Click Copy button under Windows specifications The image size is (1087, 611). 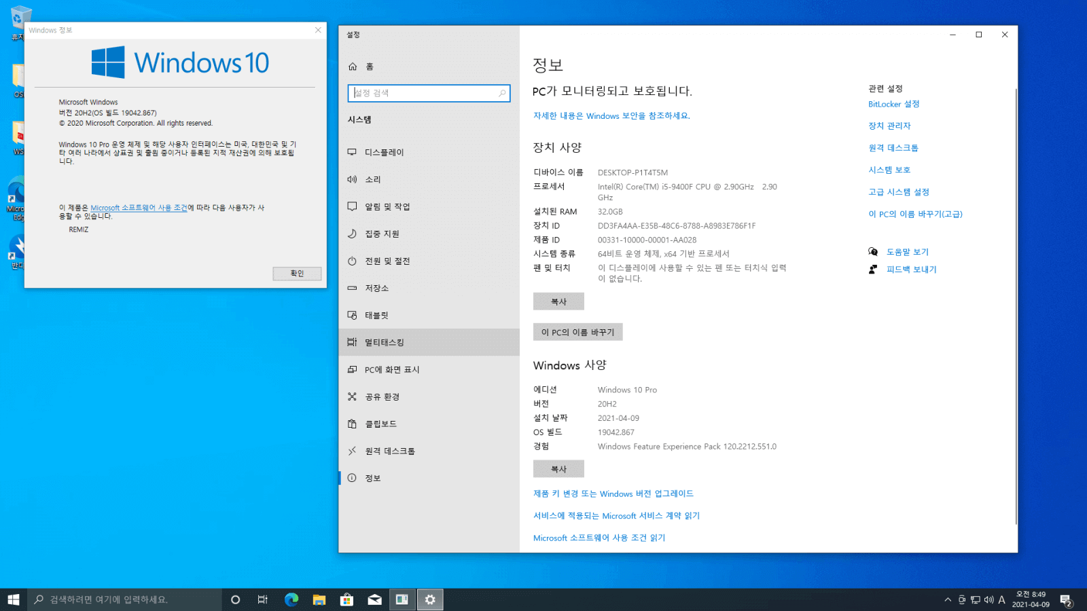(x=558, y=469)
